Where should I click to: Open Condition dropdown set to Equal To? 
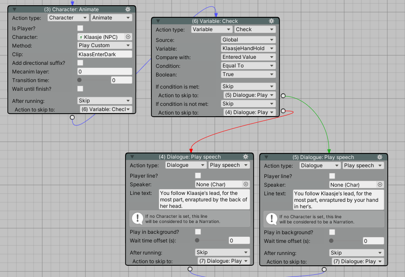point(248,66)
